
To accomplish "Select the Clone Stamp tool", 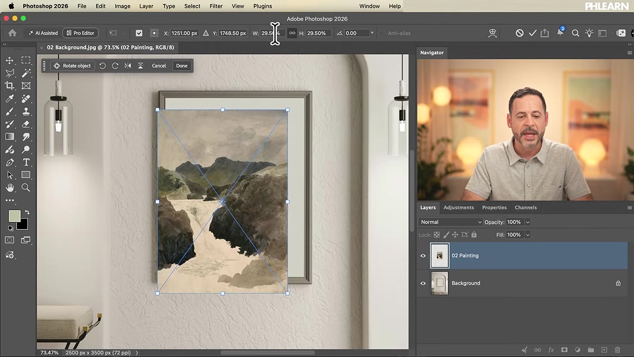I will pos(26,111).
